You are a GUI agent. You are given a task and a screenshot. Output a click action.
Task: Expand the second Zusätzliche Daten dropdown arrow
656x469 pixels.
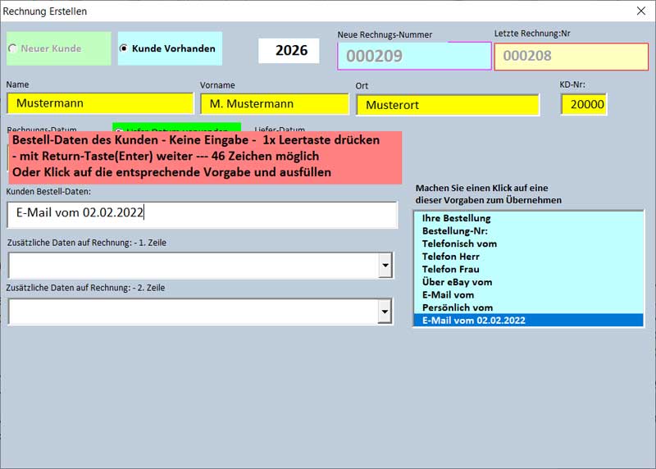[x=385, y=311]
